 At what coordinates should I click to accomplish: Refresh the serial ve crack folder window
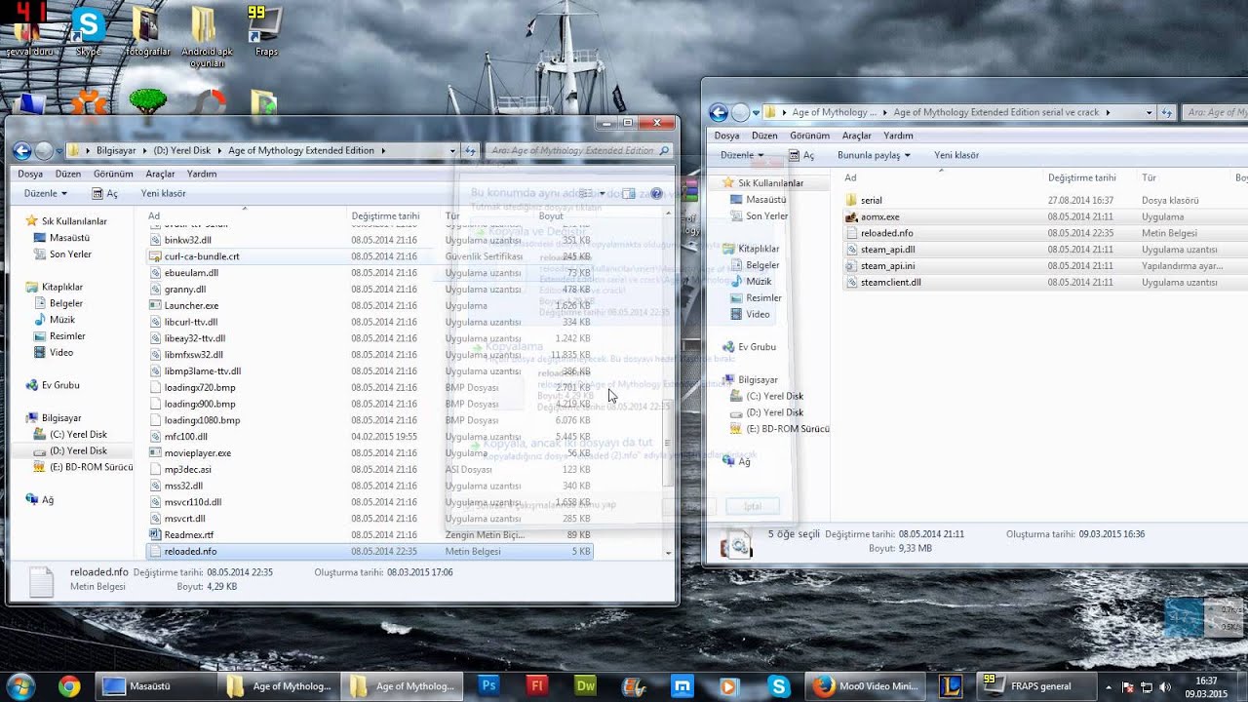(1167, 113)
